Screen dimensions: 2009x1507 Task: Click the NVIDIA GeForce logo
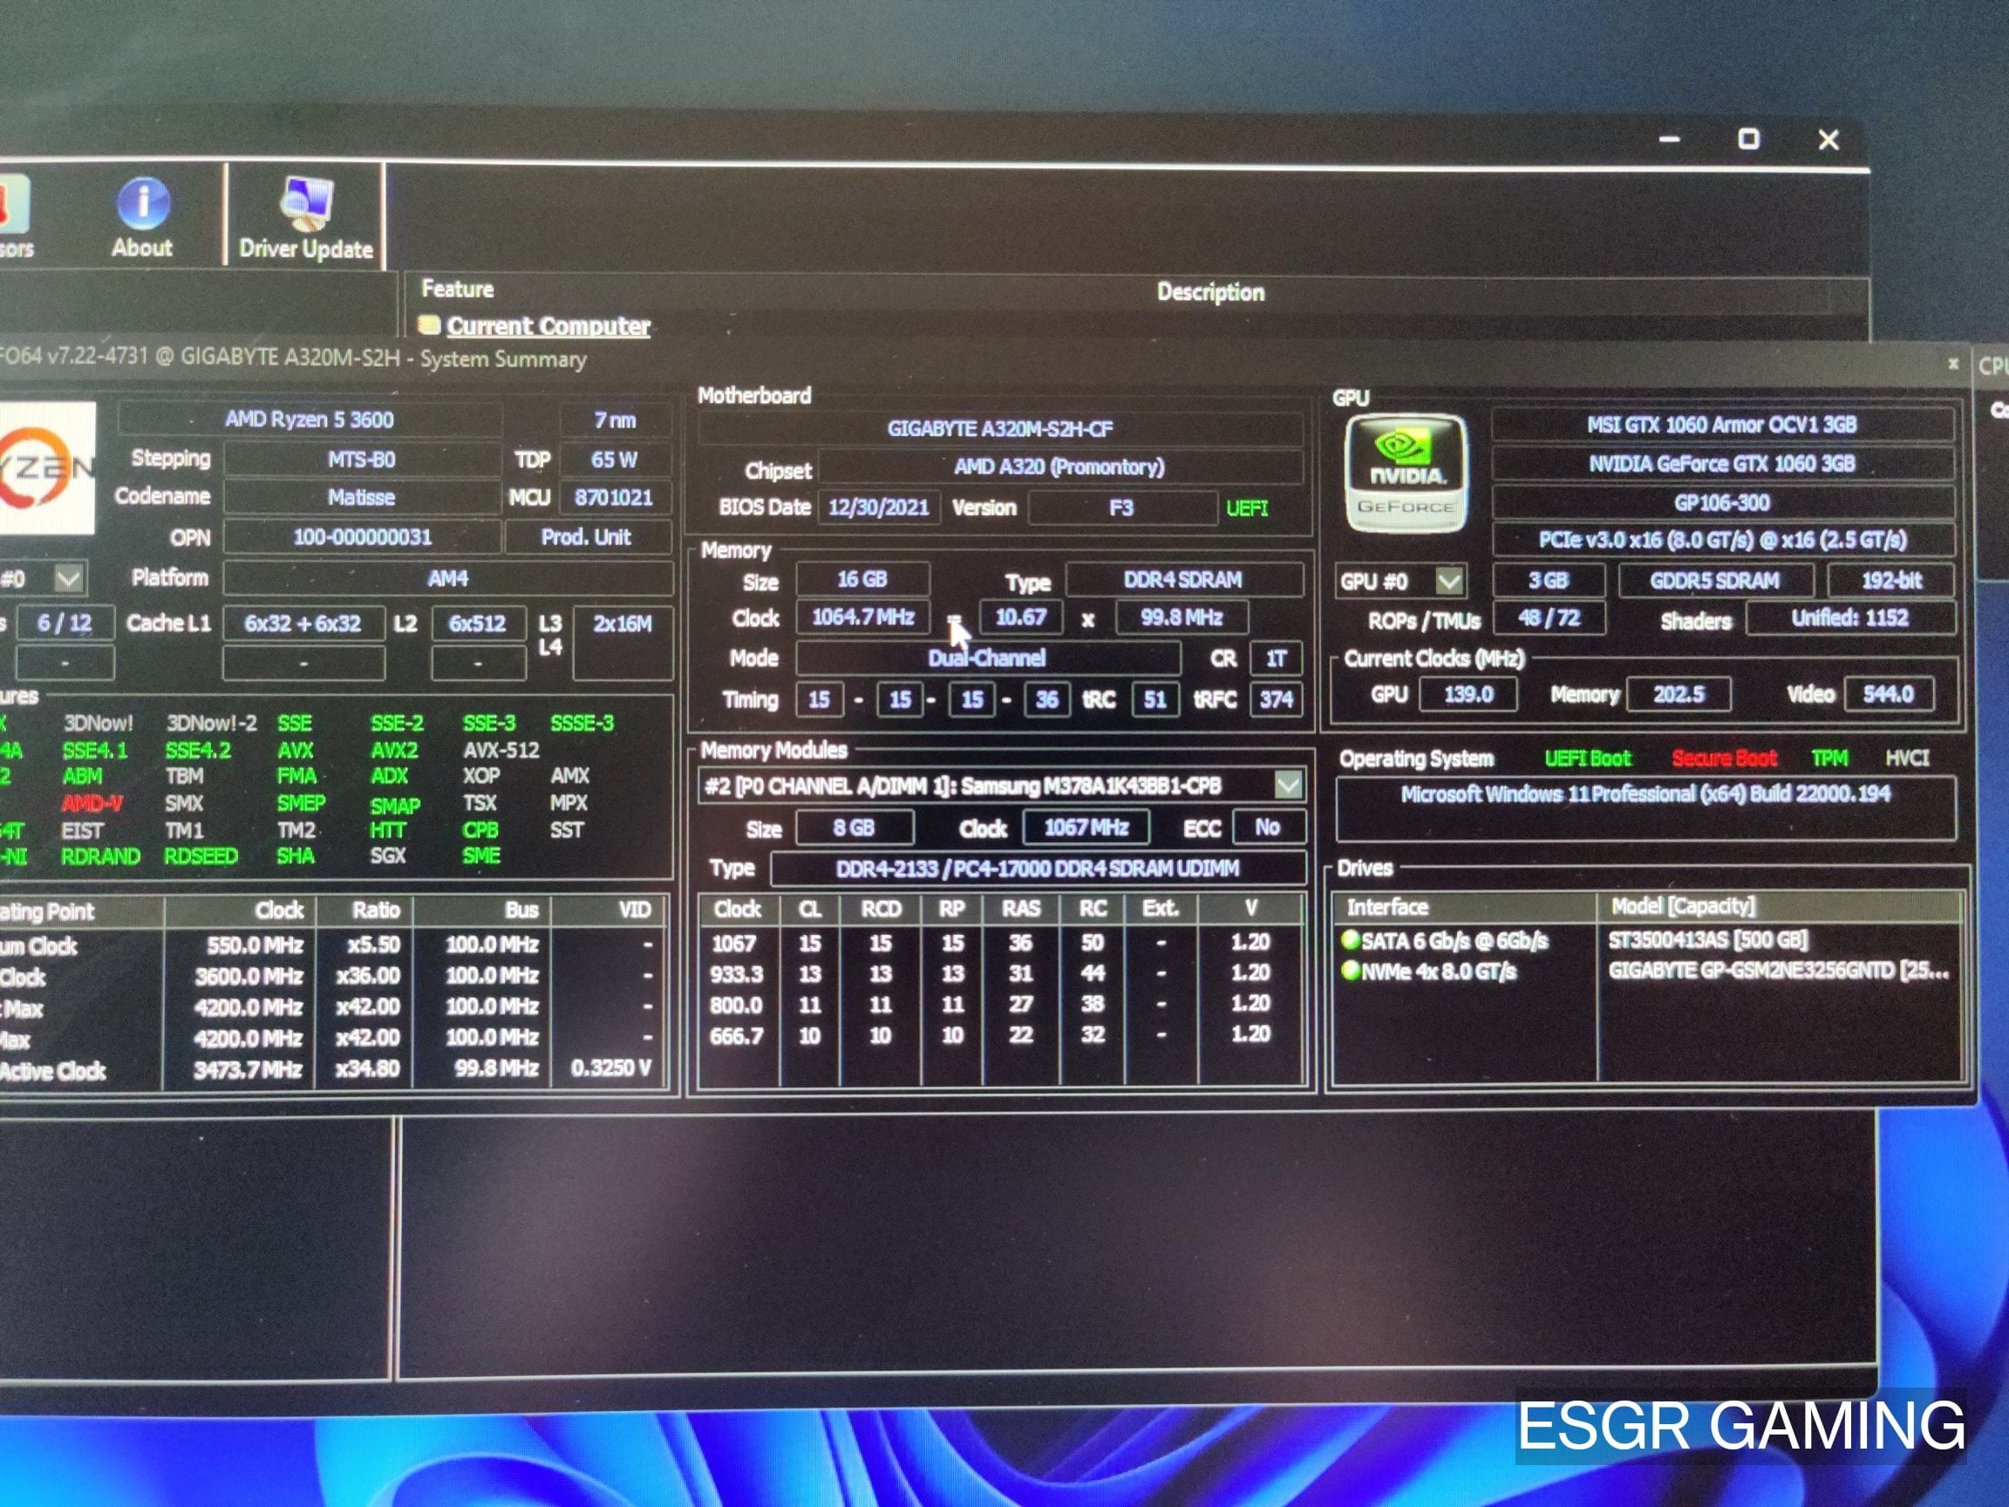point(1405,474)
